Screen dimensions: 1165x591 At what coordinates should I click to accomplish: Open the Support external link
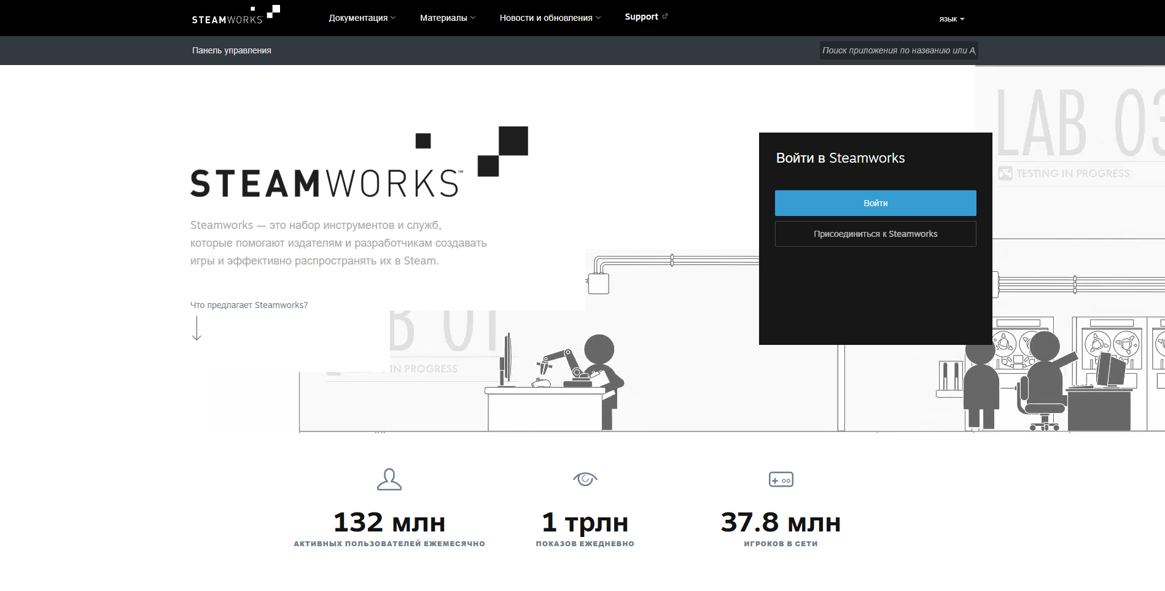click(646, 17)
